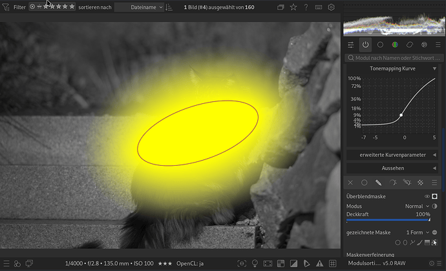446x271 pixels.
Task: Toggle mask display in Überblendmaske row
Action: click(434, 196)
